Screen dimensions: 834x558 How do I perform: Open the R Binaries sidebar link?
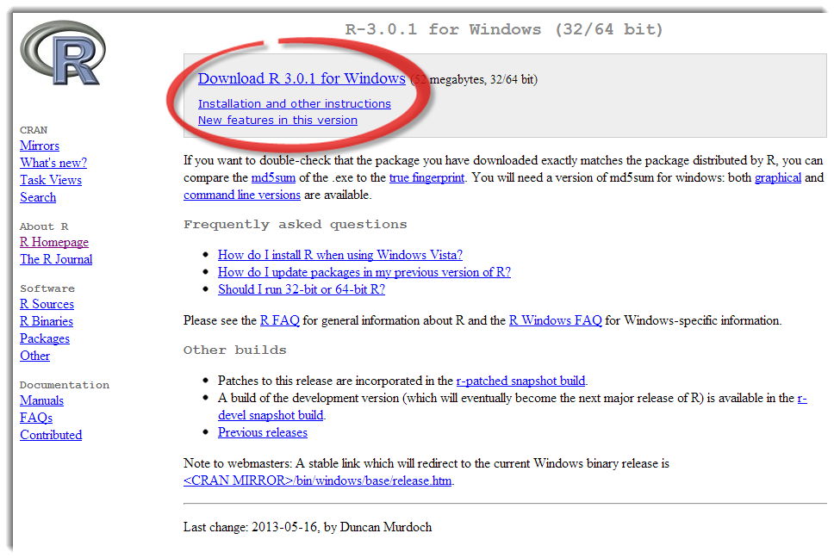click(x=47, y=321)
